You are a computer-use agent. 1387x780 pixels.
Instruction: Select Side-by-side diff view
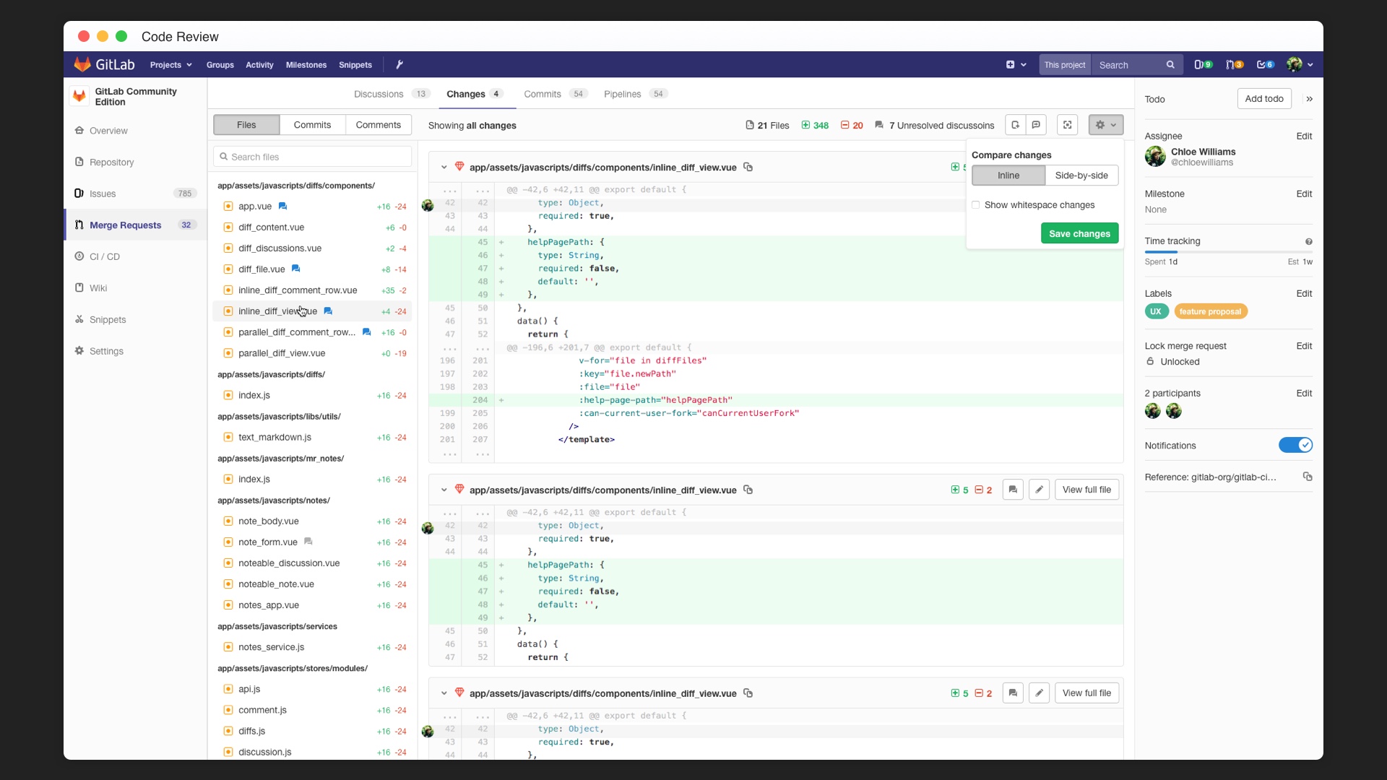[1081, 175]
